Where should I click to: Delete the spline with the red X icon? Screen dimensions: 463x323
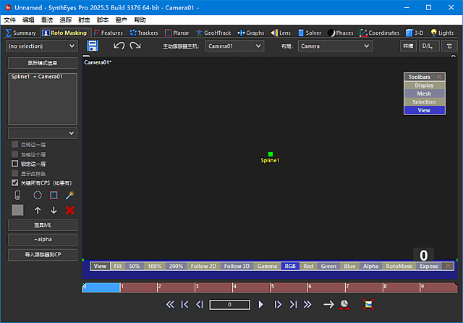click(x=70, y=210)
